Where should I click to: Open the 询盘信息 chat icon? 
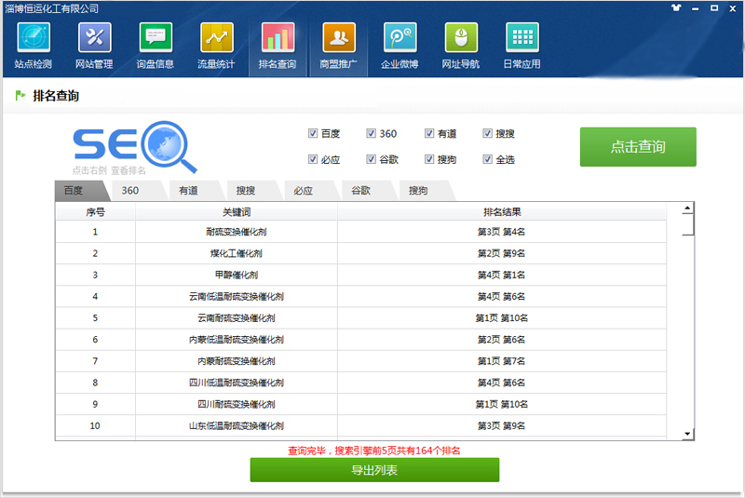coord(156,37)
